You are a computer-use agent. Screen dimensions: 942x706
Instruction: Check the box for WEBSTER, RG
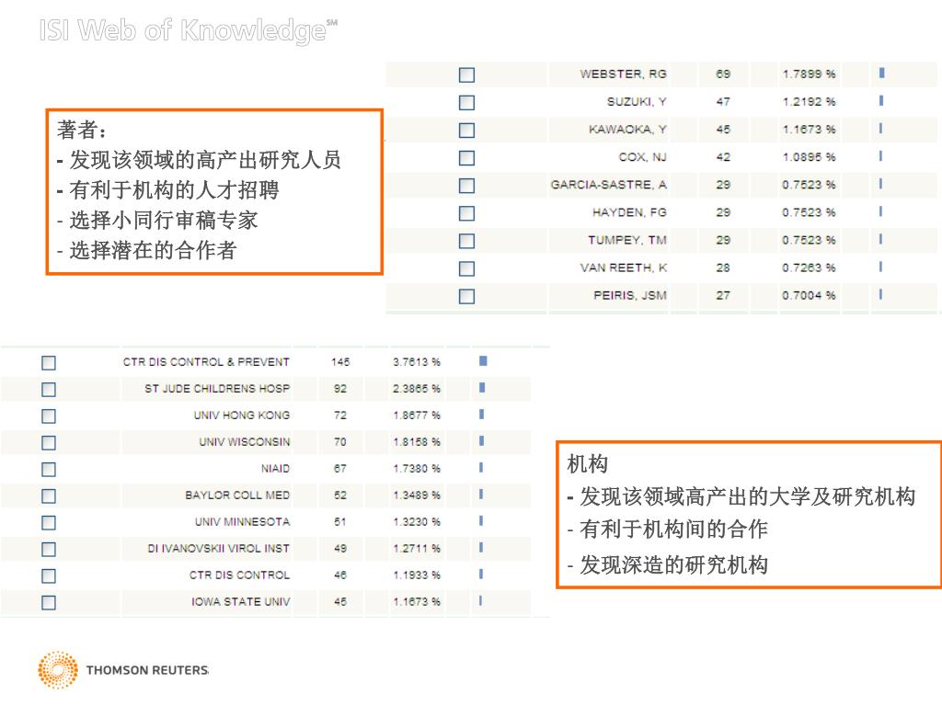coord(466,74)
